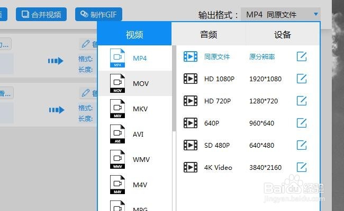The height and width of the screenshot is (211, 344).
Task: Click the MP4 format file icon
Action: 117,58
